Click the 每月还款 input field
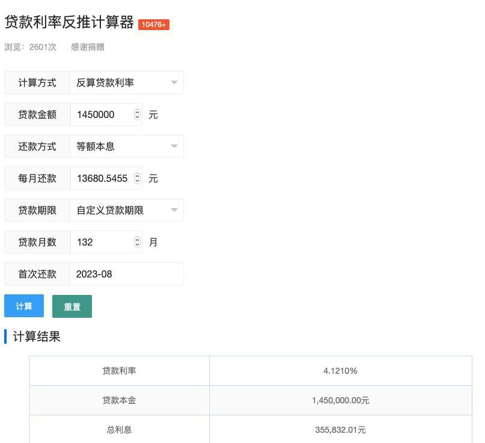This screenshot has height=443, width=485. coord(102,178)
